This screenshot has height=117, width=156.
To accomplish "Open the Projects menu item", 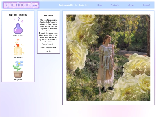I will pyautogui.click(x=115, y=5).
